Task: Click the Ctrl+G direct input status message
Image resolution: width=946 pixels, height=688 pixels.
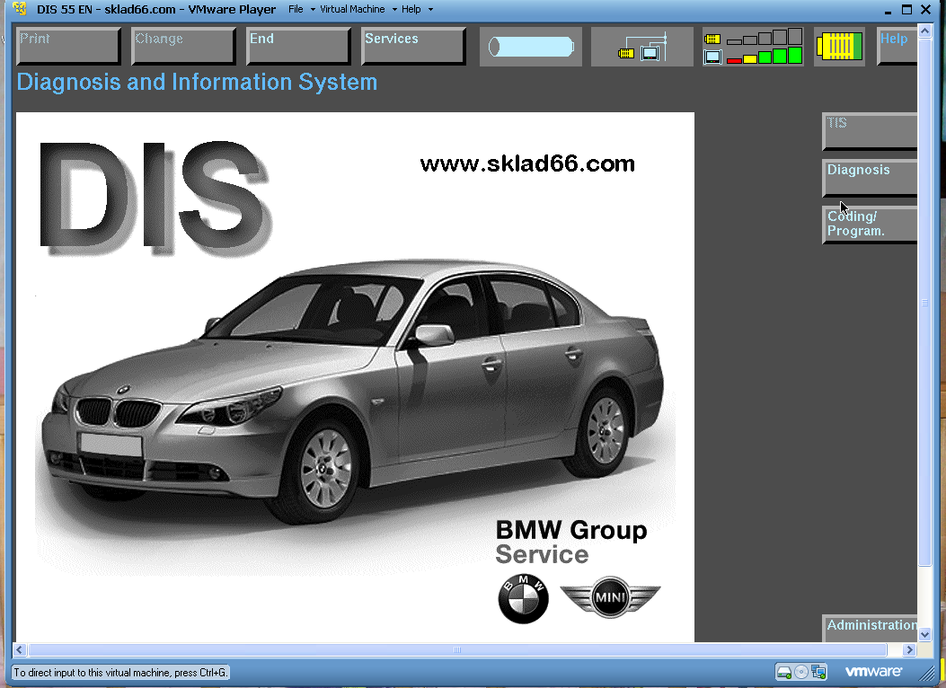Action: click(120, 673)
